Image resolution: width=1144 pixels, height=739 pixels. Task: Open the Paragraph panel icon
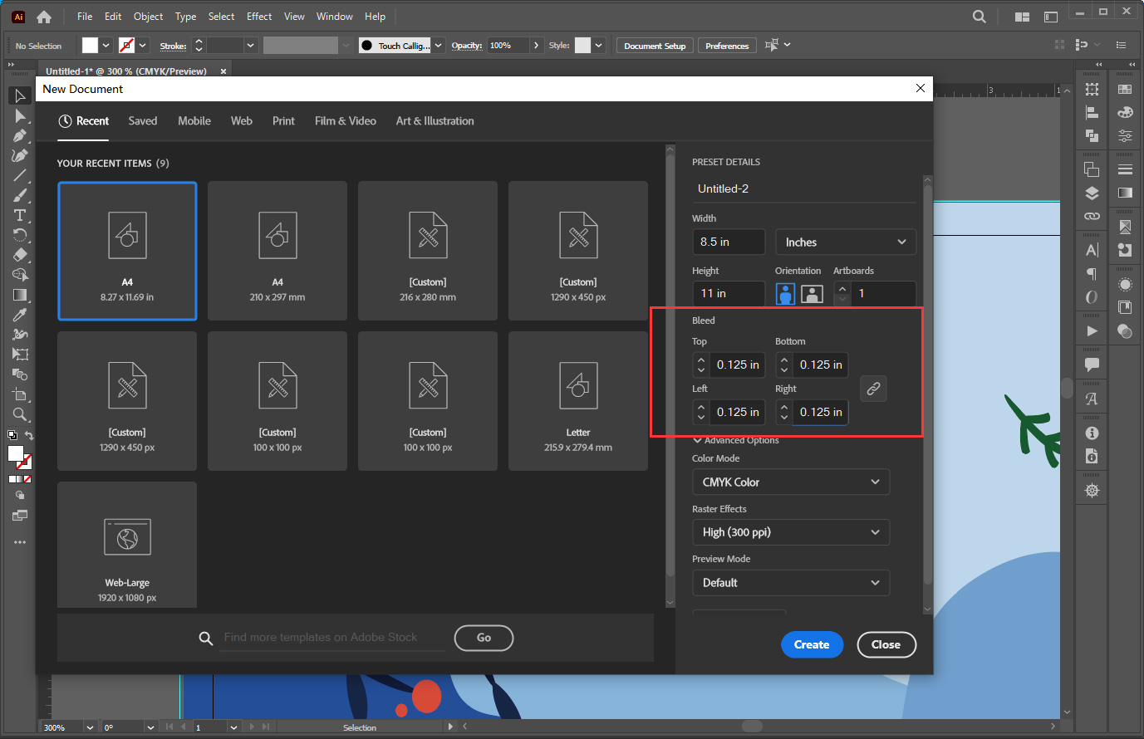pos(1092,274)
